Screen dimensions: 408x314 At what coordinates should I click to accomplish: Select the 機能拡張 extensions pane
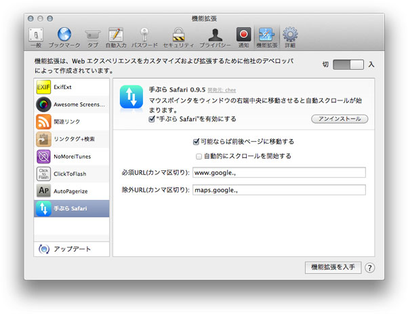[267, 38]
